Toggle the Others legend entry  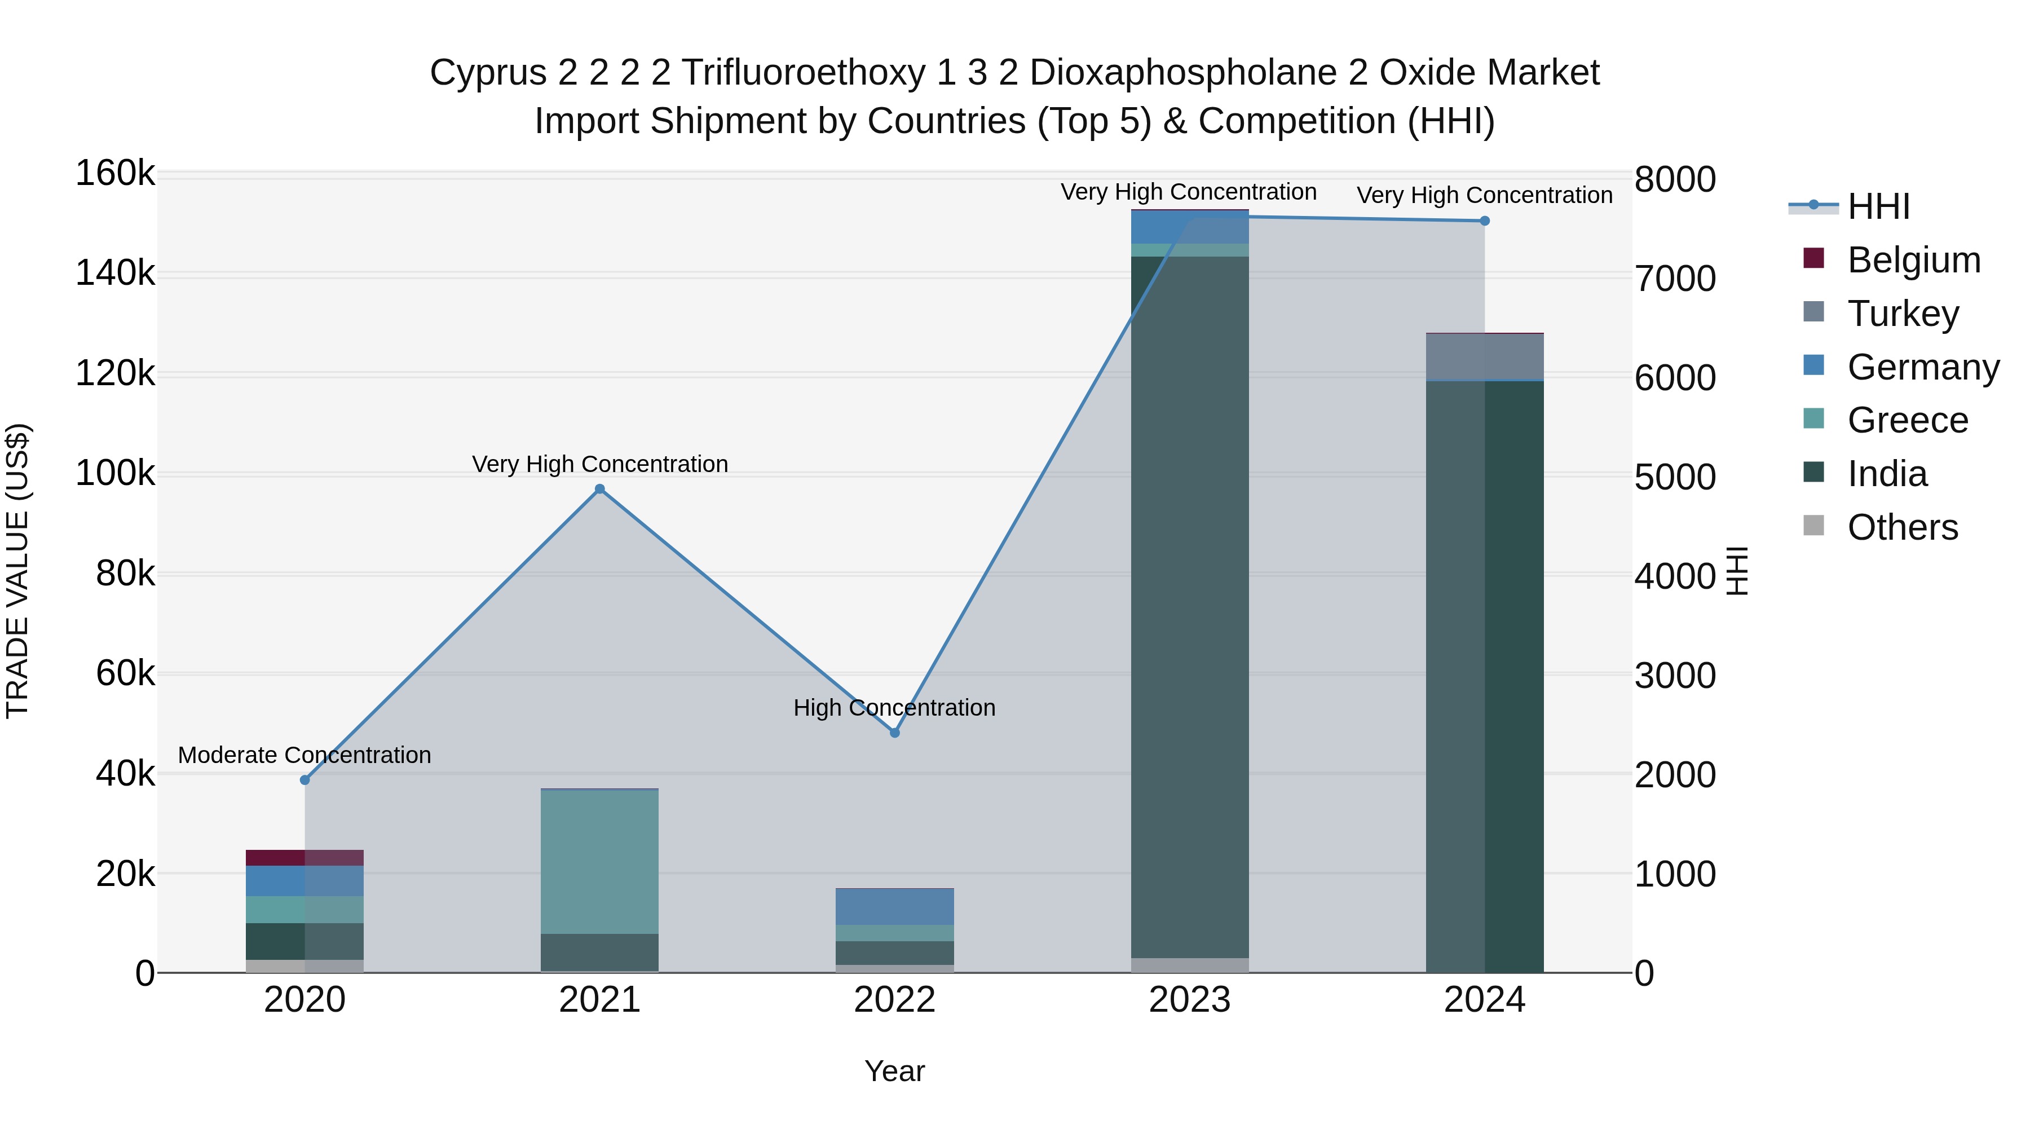pos(1880,527)
